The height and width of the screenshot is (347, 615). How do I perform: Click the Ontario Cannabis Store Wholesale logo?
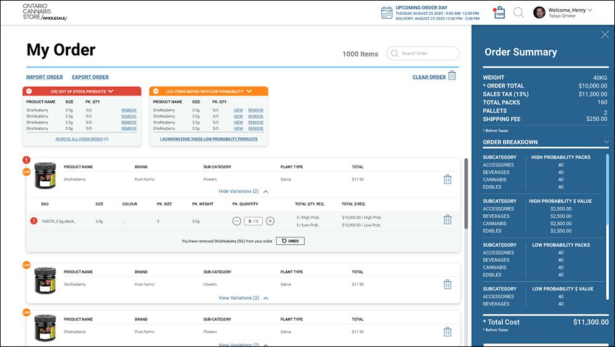point(45,12)
